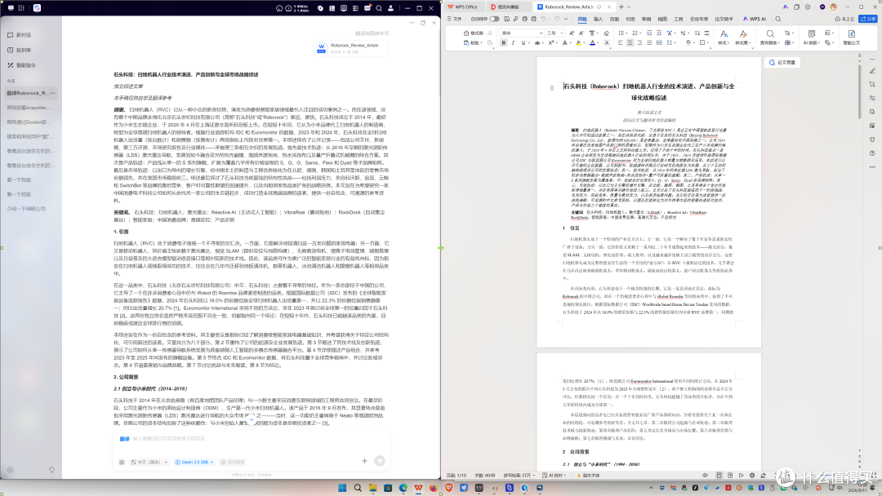The image size is (882, 496).
Task: Click the WPS document vertical scrollbar
Action: pyautogui.click(x=859, y=92)
